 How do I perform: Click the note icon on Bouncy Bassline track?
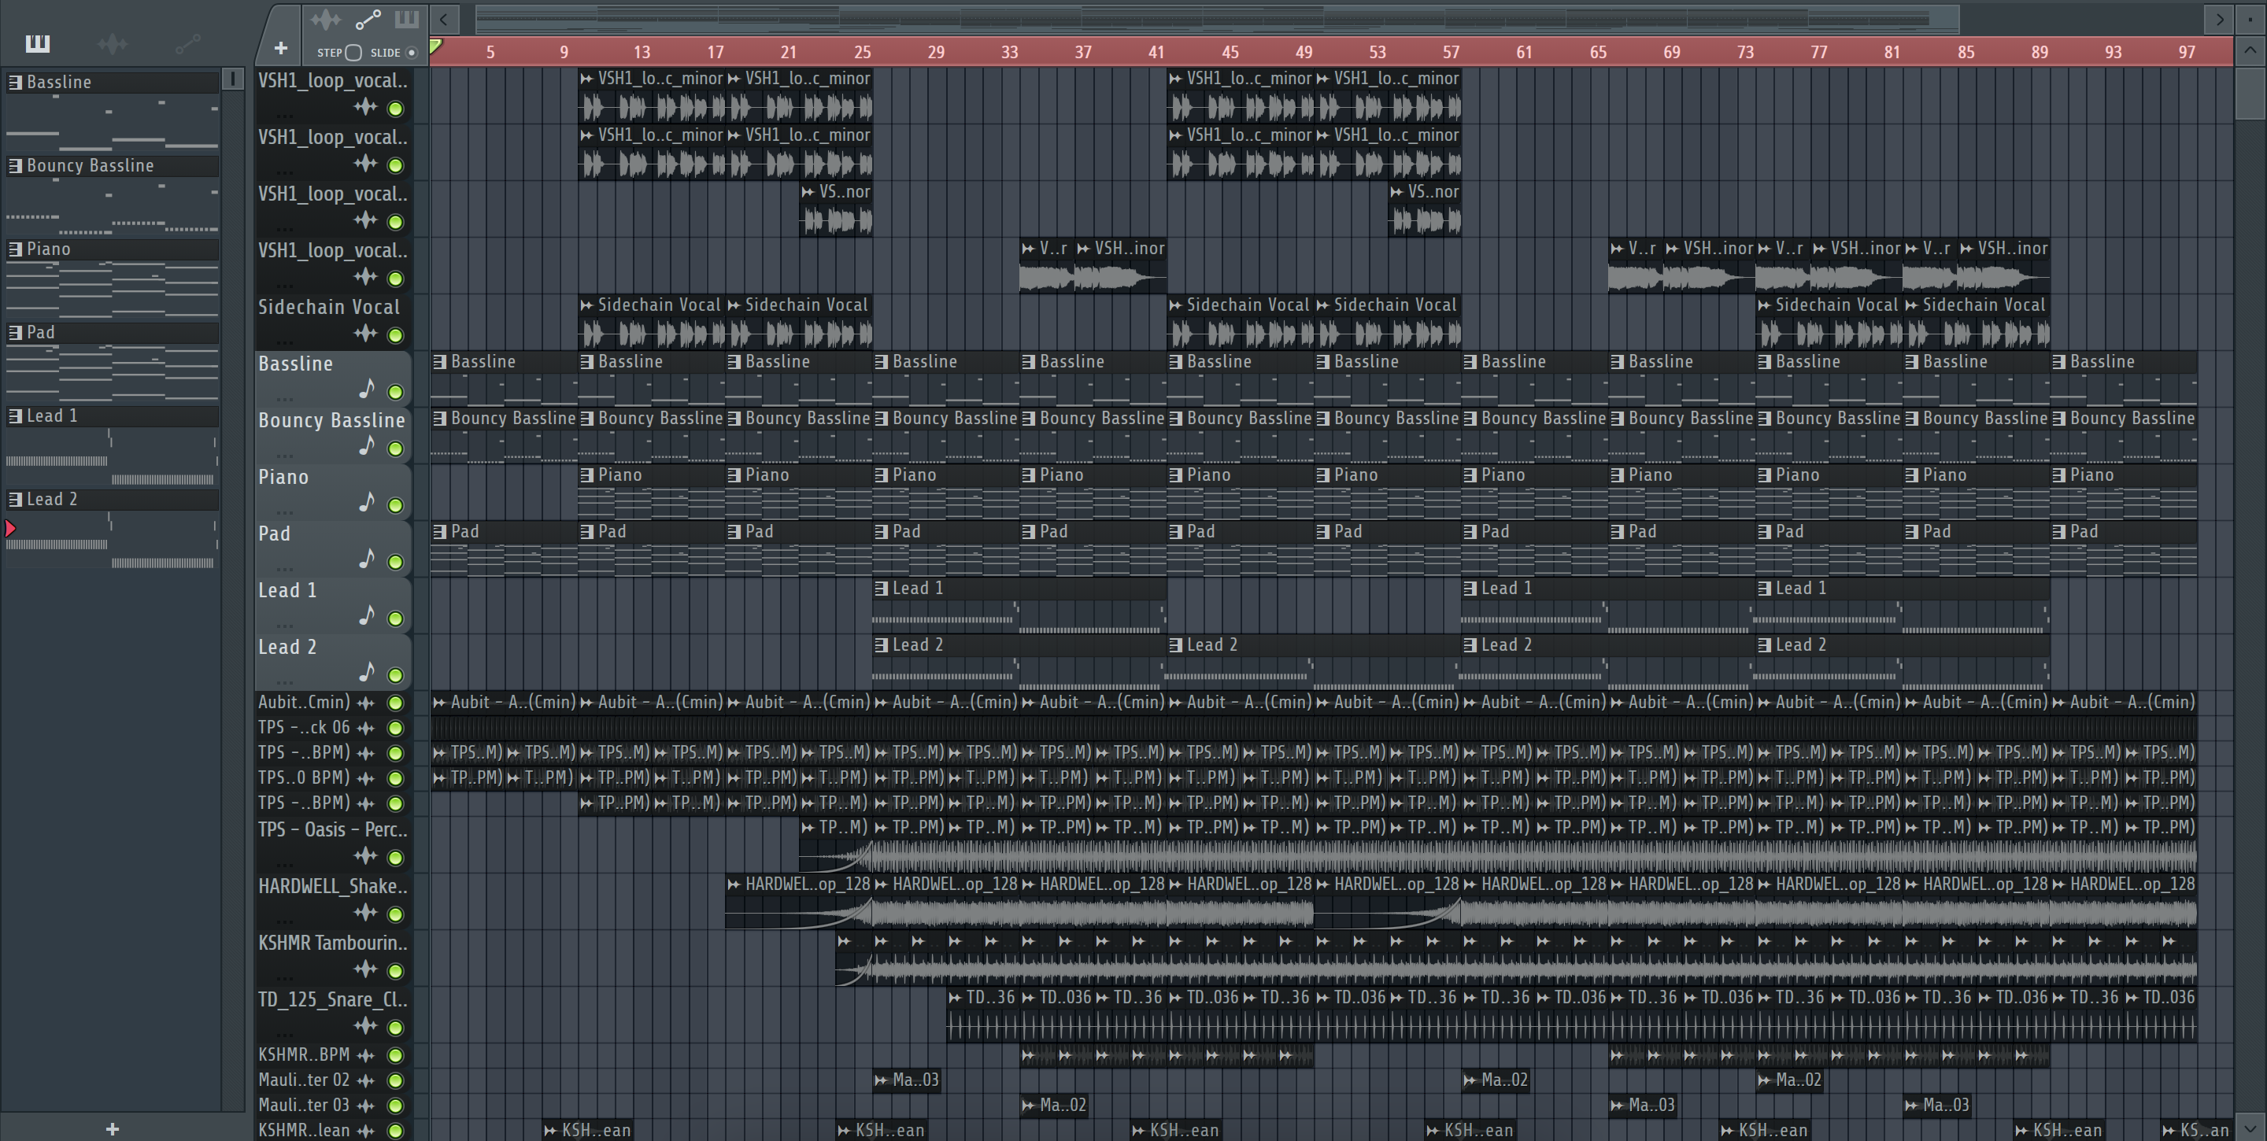click(367, 445)
